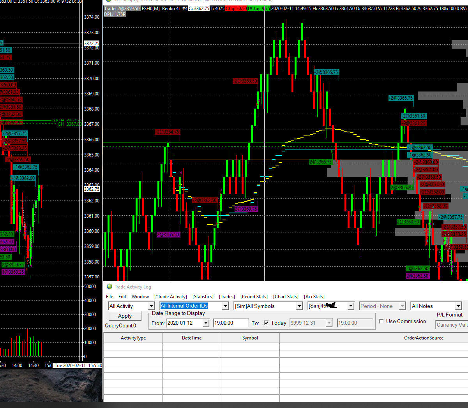The image size is (468, 408).
Task: Click the Chg: -0.50 red header field
Action: 236,9
